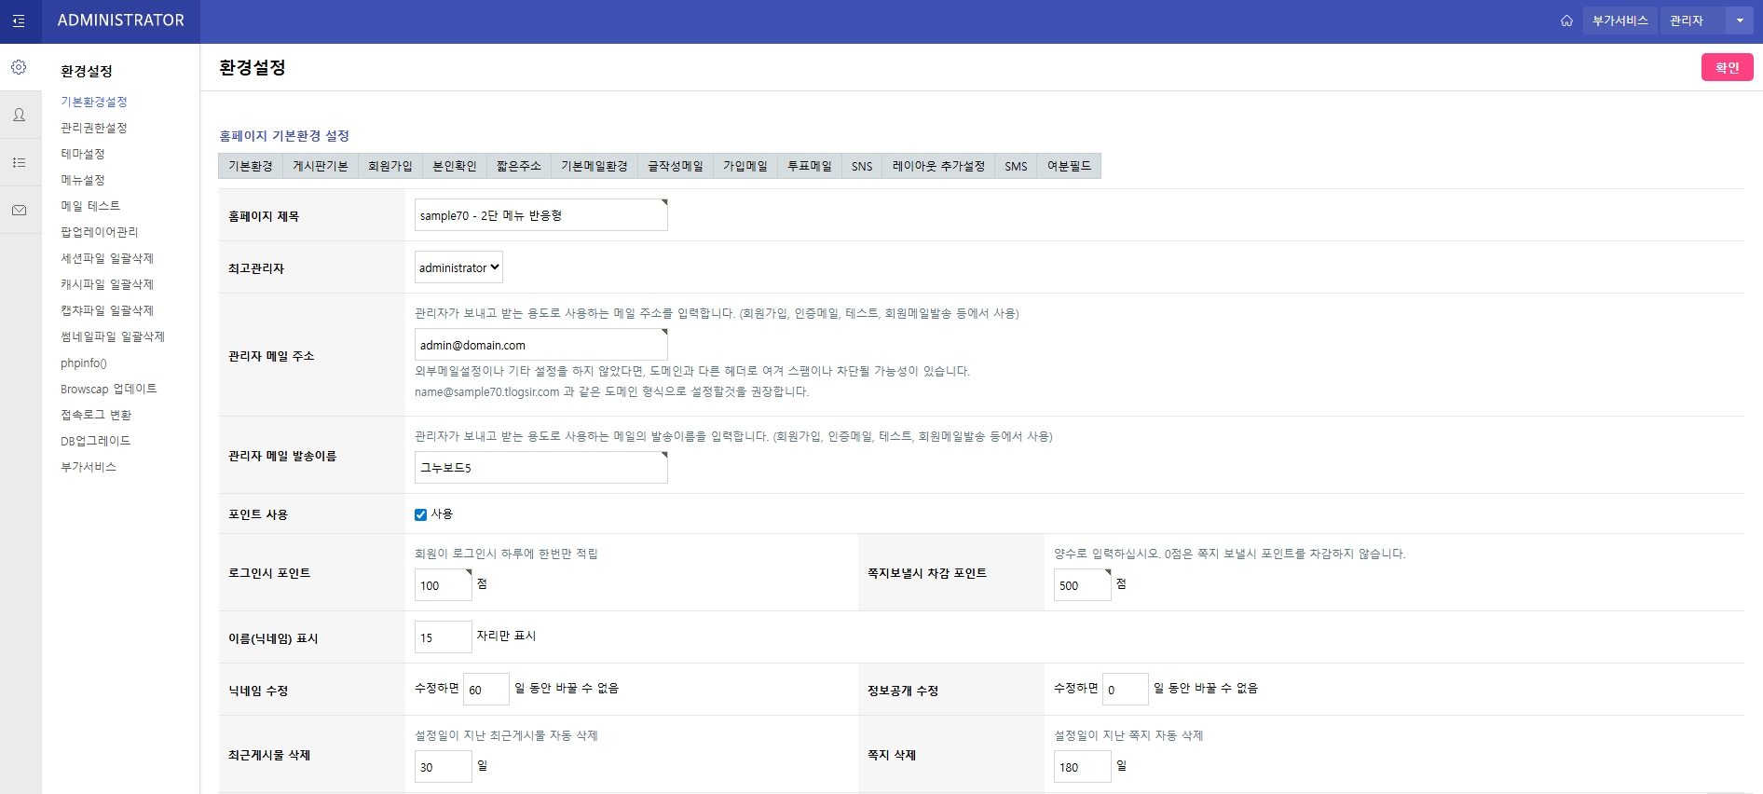This screenshot has height=794, width=1763.
Task: Open the settings gear icon in sidebar
Action: click(19, 67)
